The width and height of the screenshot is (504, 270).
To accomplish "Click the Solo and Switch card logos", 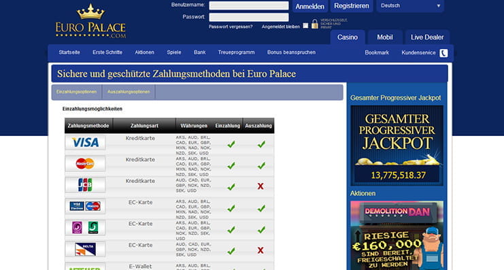I will (85, 228).
